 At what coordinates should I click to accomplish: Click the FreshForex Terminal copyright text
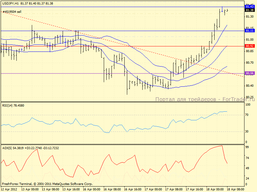pos(47,184)
